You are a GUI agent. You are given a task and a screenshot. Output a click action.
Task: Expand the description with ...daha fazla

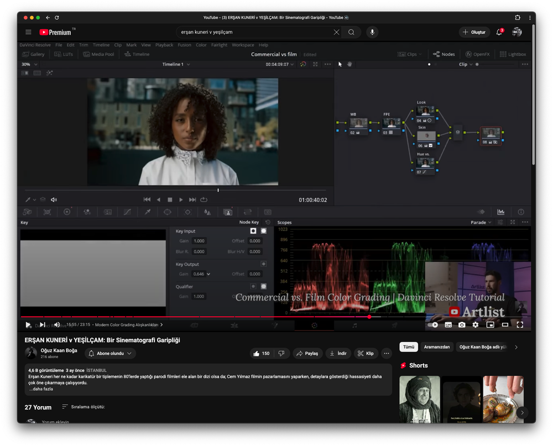pyautogui.click(x=41, y=389)
